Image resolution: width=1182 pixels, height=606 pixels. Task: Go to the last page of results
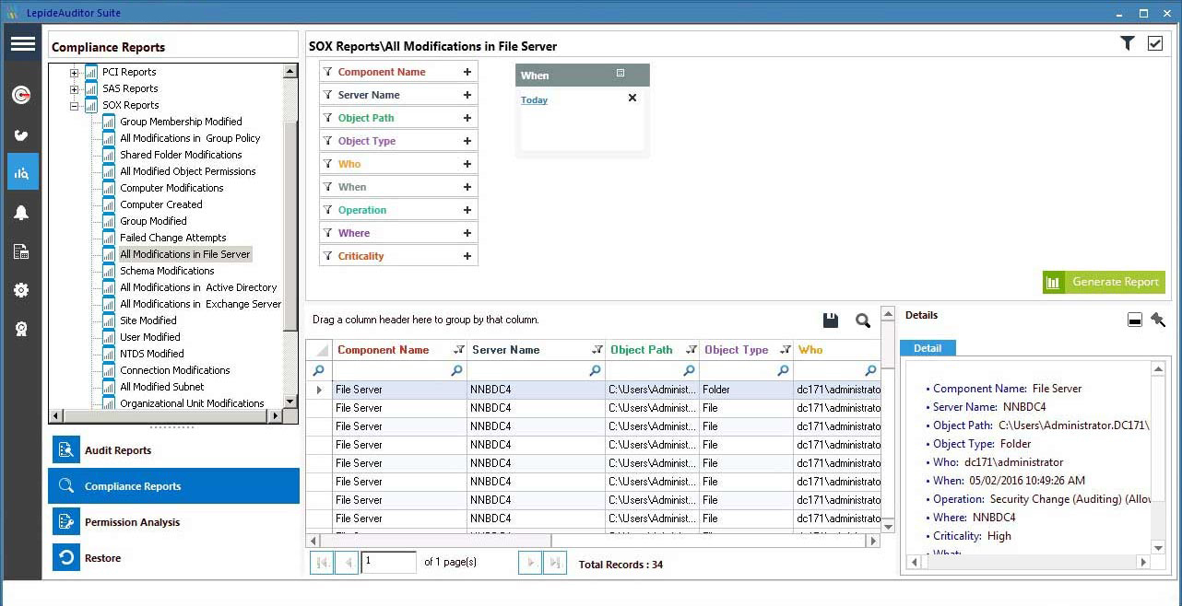(x=555, y=562)
